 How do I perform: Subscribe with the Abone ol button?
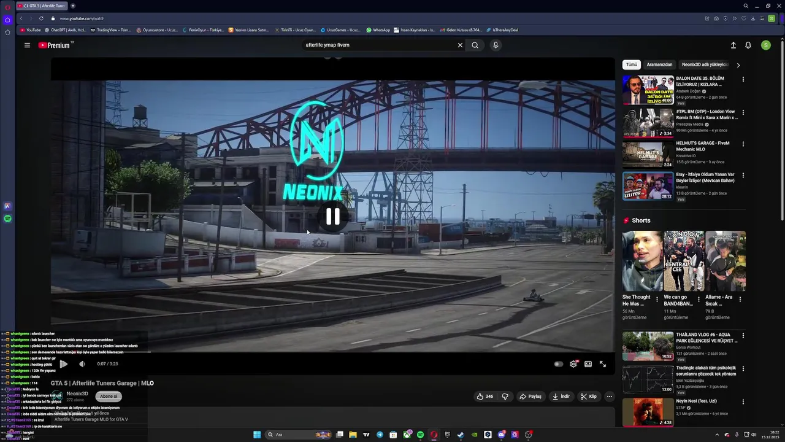click(x=109, y=397)
